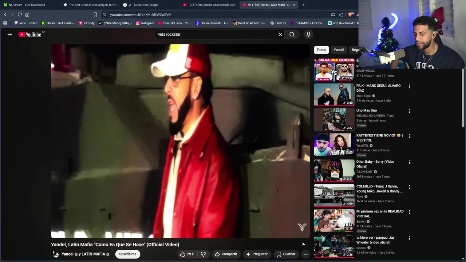Save video with Guardar

point(286,254)
